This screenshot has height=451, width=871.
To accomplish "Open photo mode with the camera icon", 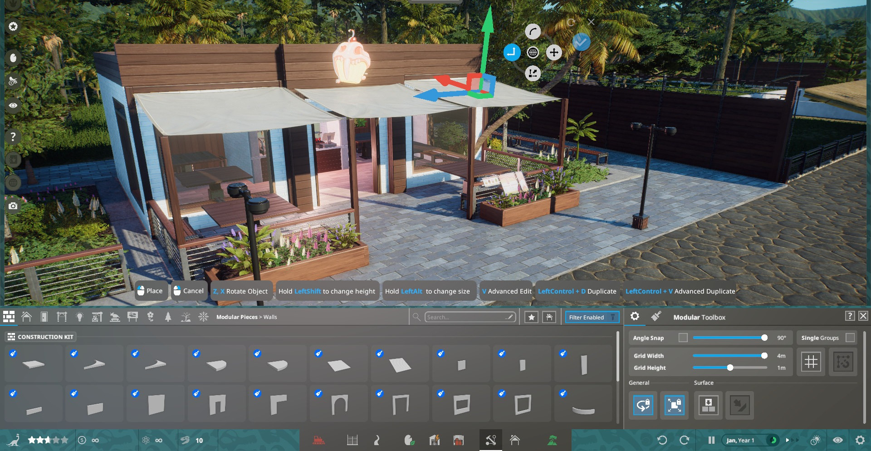I will click(13, 206).
